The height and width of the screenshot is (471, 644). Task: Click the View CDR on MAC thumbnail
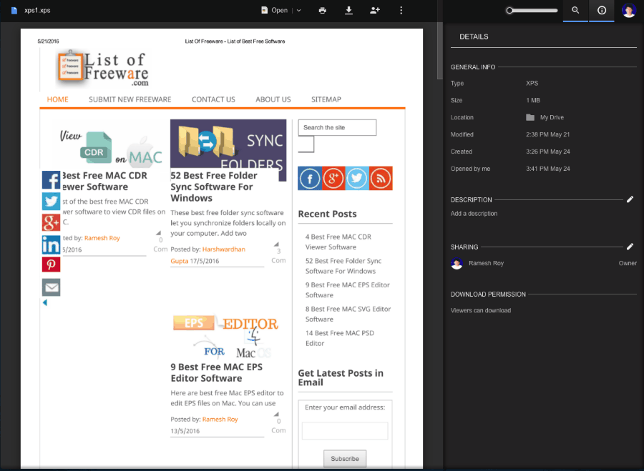pos(112,148)
